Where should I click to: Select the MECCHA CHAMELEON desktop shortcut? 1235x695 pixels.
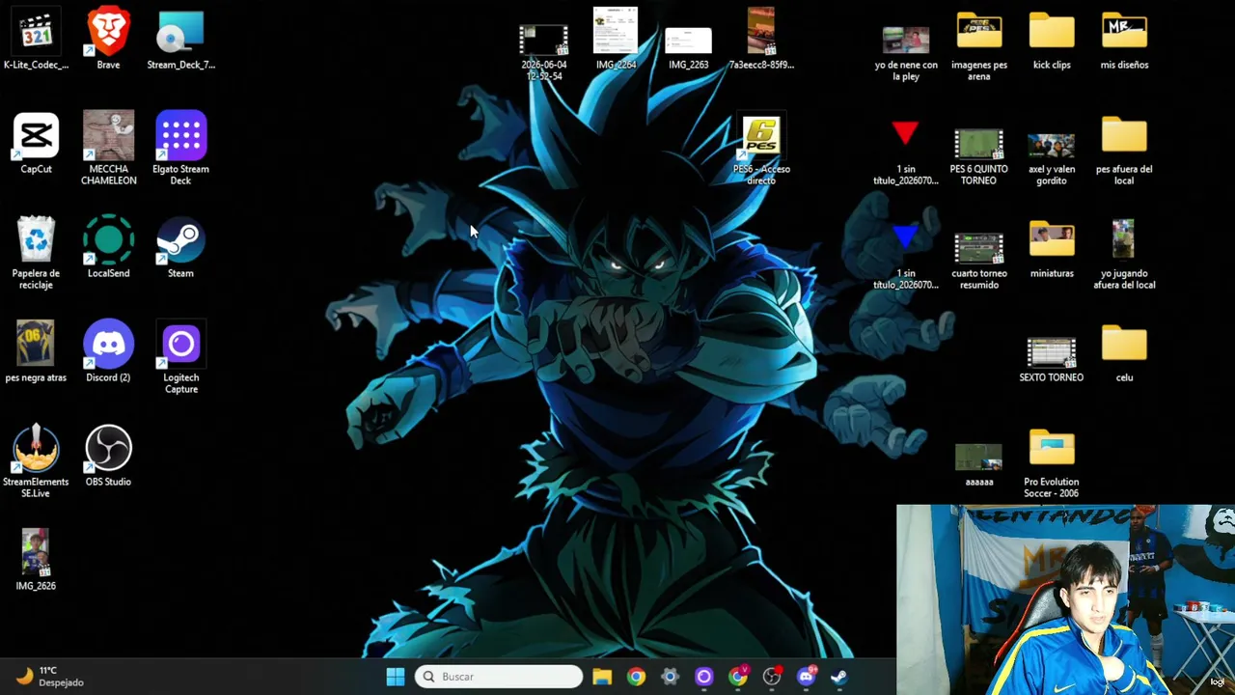click(x=108, y=149)
